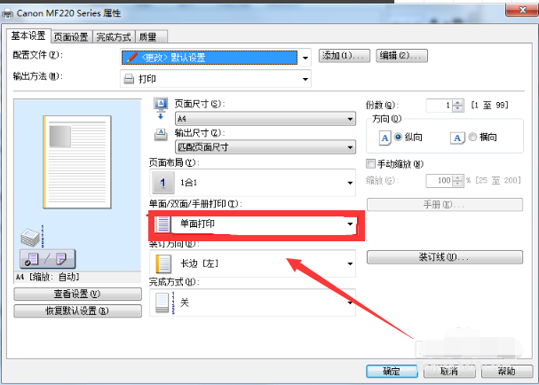Open the 配置文件 default settings dropdown
Image resolution: width=539 pixels, height=385 pixels.
(216, 58)
